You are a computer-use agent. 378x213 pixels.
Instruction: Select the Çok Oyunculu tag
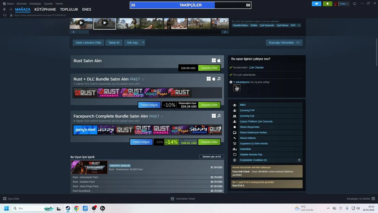[267, 25]
